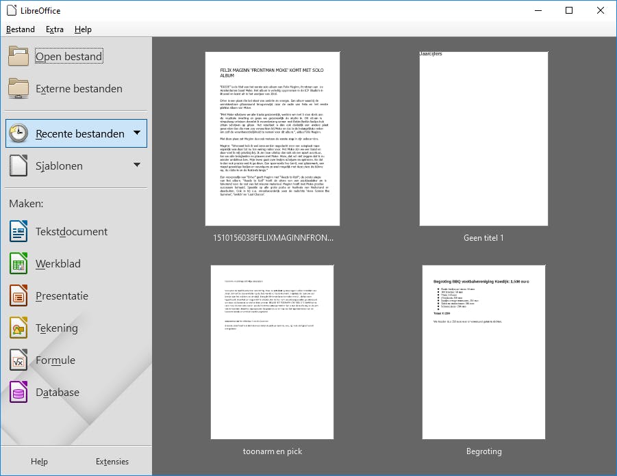Click the 'toonarm en pick' caption
Screen dimensions: 617x476
point(273,451)
